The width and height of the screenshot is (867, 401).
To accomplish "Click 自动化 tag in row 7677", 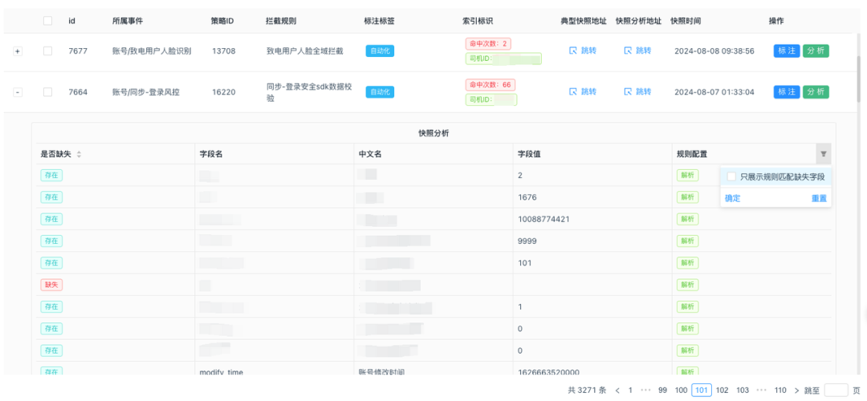I will pos(380,51).
